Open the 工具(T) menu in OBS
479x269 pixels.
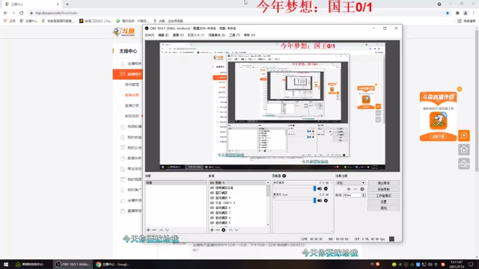click(x=234, y=35)
